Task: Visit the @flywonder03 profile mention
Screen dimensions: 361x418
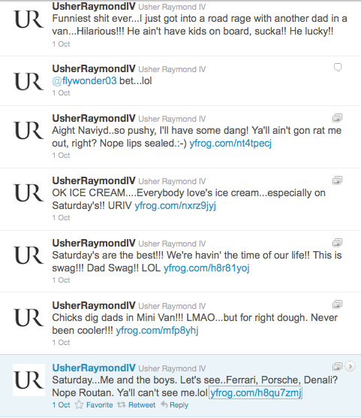Action: pyautogui.click(x=84, y=80)
